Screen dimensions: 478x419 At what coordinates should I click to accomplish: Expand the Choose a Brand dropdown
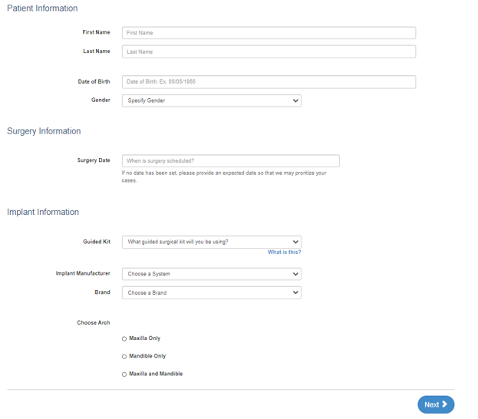click(x=211, y=292)
